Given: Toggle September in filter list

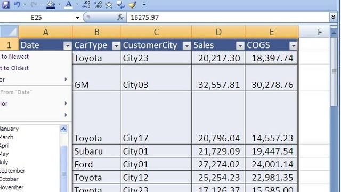Looking at the screenshot, I should (x=12, y=171).
